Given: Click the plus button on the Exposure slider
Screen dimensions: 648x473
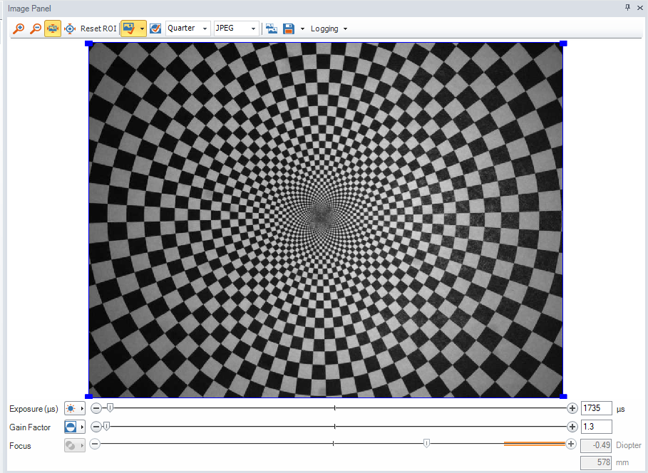Looking at the screenshot, I should 572,408.
